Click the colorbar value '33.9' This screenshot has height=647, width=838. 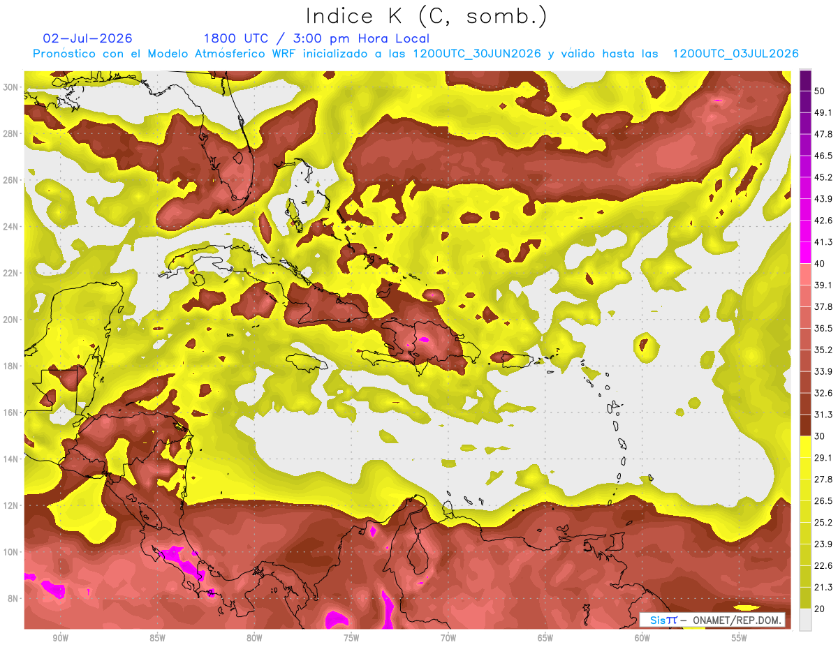pyautogui.click(x=823, y=371)
